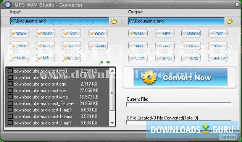The image size is (242, 142).
Task: Check box for downloadtube-audio-test-2-.mp3
Action: [x=10, y=123]
